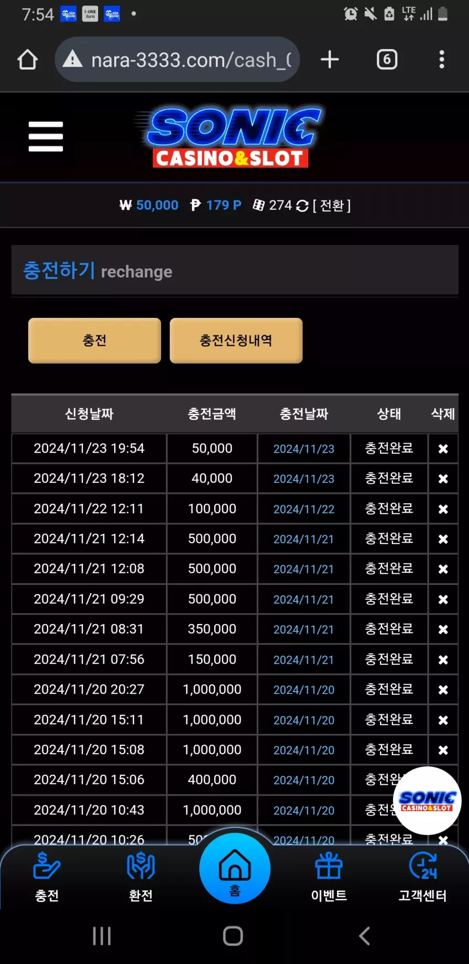
Task: Remove the 2024/11/21 08:31 entry
Action: click(443, 629)
